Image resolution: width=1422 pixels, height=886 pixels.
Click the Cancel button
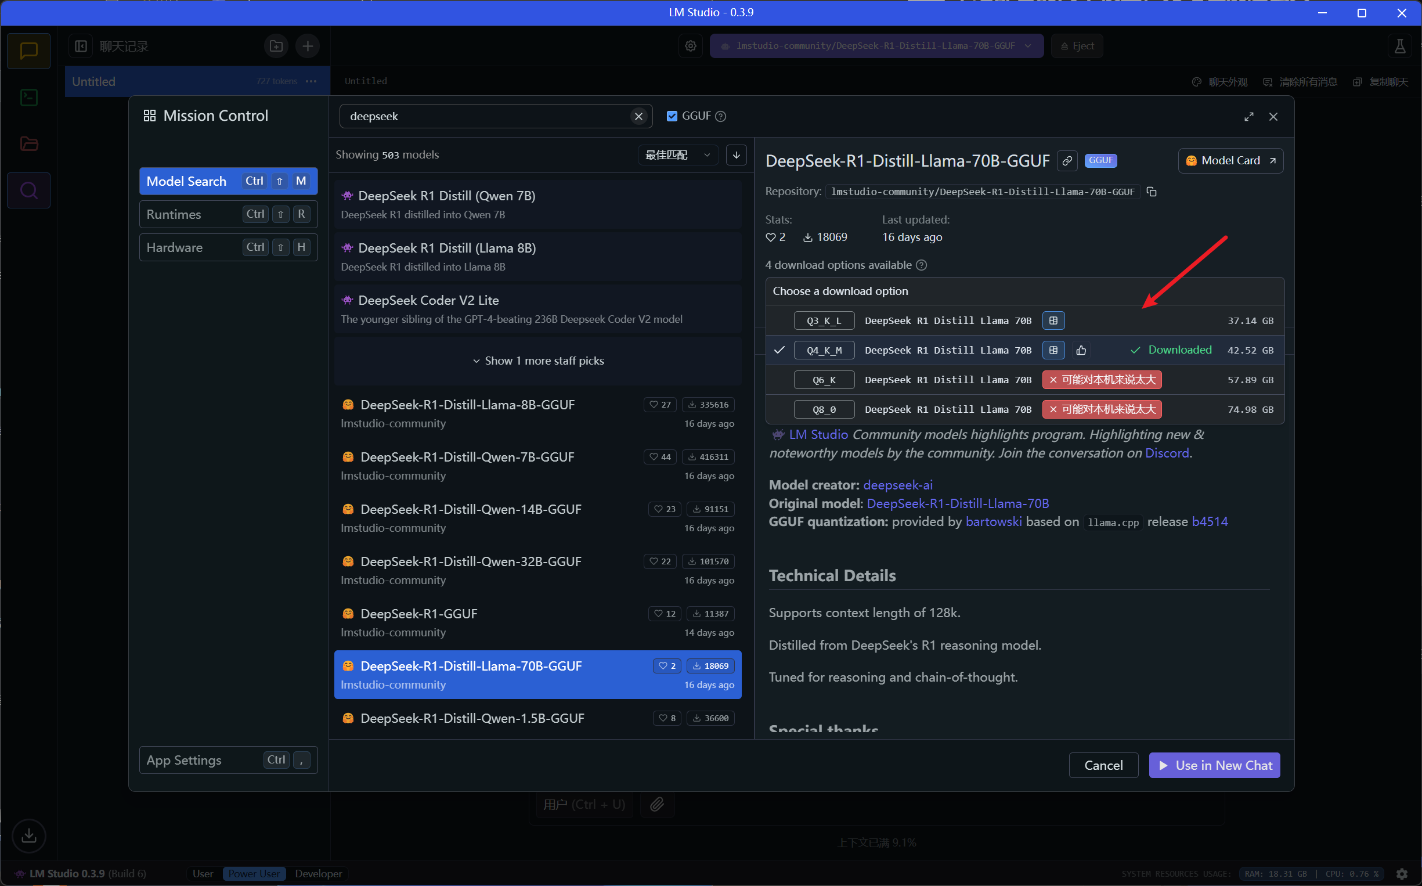pos(1103,765)
